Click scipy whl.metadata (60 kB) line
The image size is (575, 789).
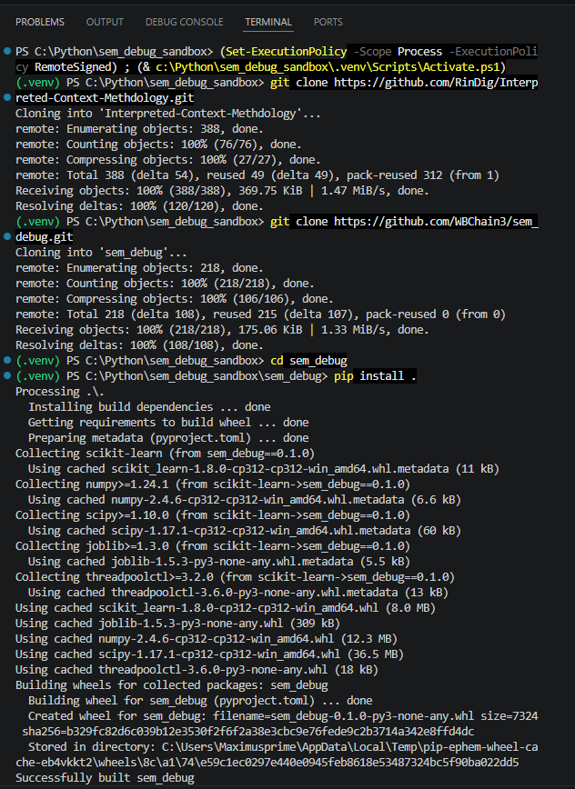point(244,530)
